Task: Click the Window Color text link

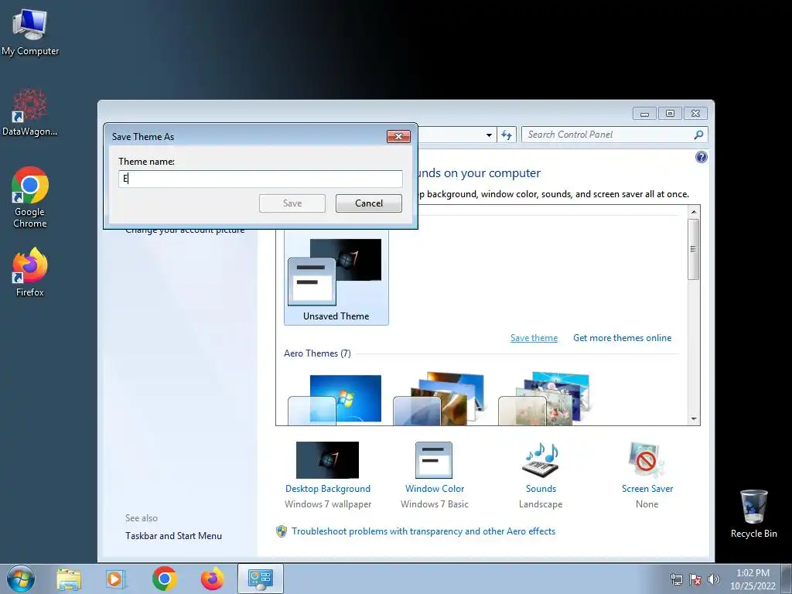Action: click(x=435, y=489)
